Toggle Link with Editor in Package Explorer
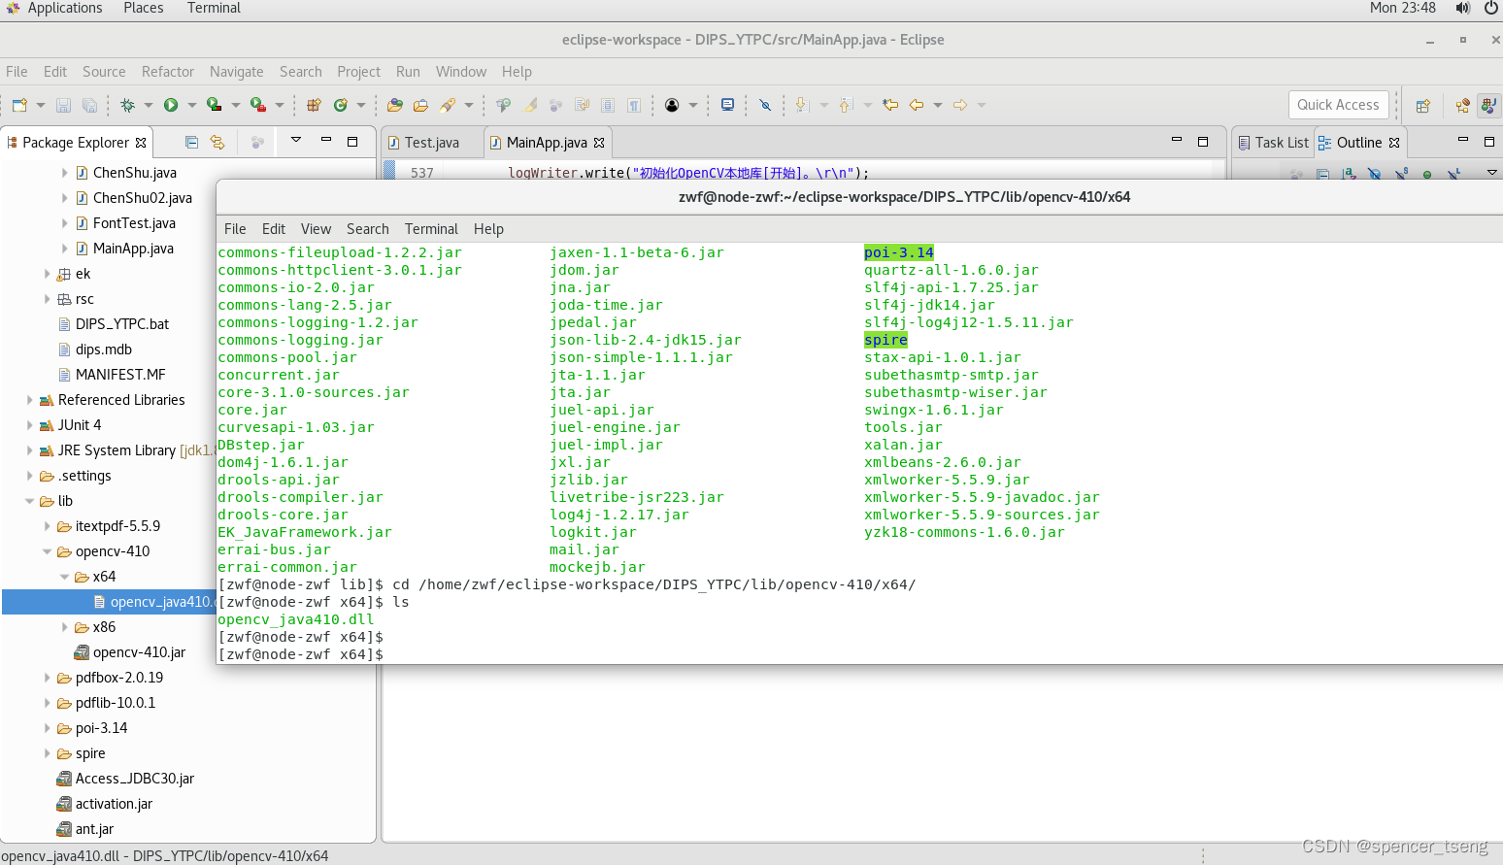This screenshot has height=865, width=1503. point(217,143)
